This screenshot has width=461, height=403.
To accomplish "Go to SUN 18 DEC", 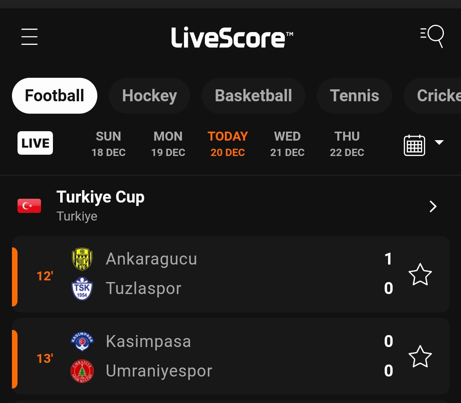I will [x=108, y=144].
